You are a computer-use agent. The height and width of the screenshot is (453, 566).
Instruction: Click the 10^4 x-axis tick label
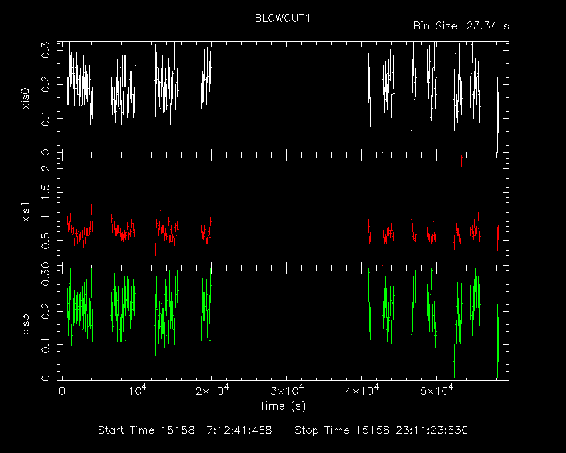pos(138,390)
